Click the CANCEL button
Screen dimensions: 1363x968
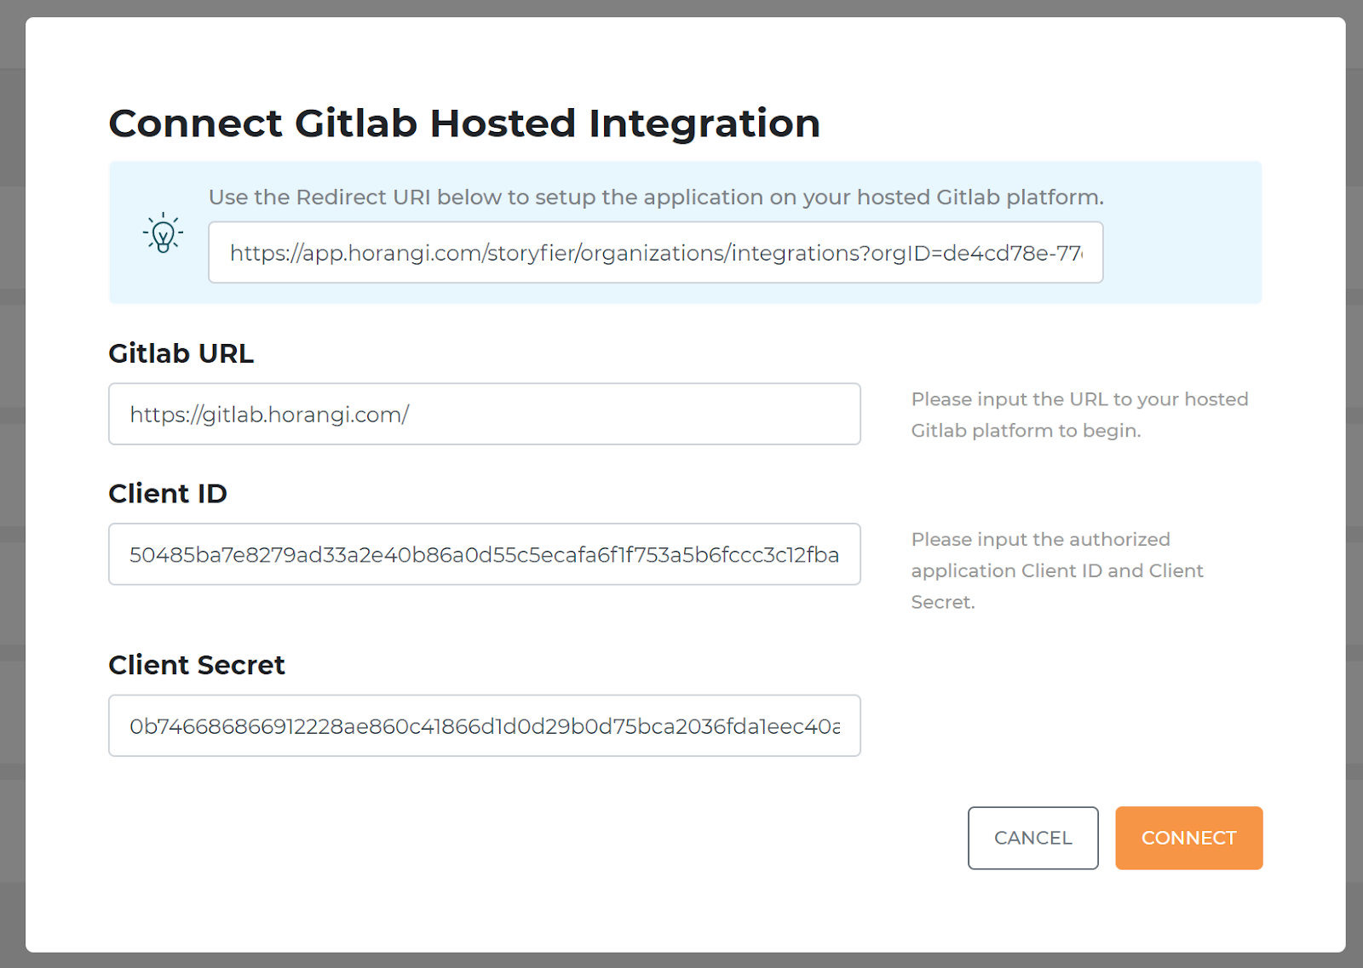pos(1032,838)
